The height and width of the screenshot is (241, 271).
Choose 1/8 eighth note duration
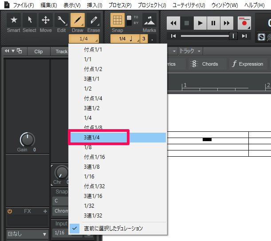click(118, 147)
